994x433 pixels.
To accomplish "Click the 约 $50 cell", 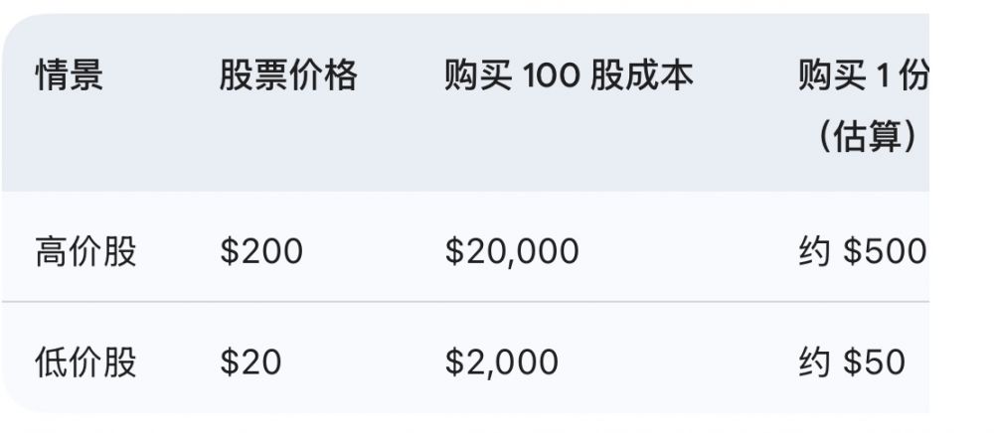I will [852, 361].
